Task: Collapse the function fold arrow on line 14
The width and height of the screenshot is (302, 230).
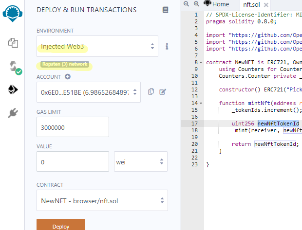Action: tap(201, 103)
